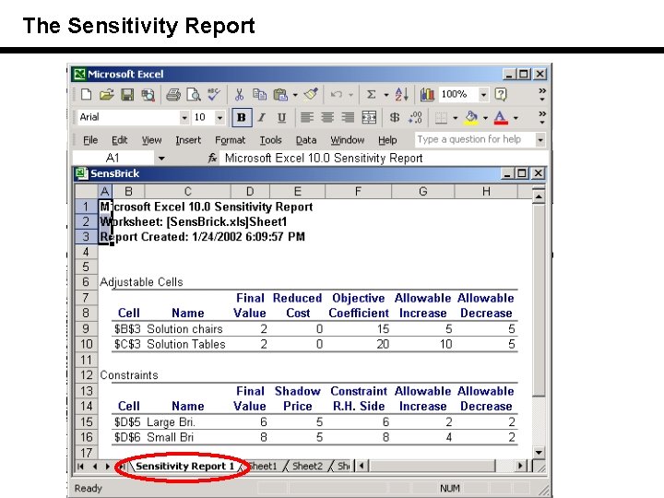The image size is (664, 498).
Task: Expand the Paste options arrow
Action: click(295, 95)
